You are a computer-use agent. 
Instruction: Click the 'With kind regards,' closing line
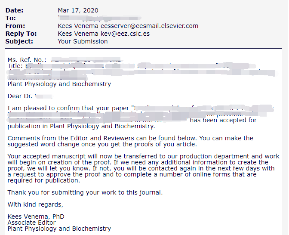coord(35,204)
